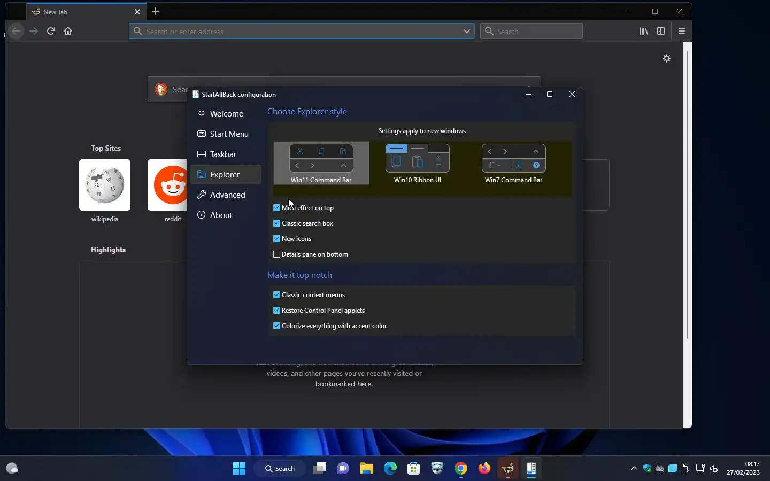Close the New Tab tab
The width and height of the screenshot is (770, 481).
[137, 12]
